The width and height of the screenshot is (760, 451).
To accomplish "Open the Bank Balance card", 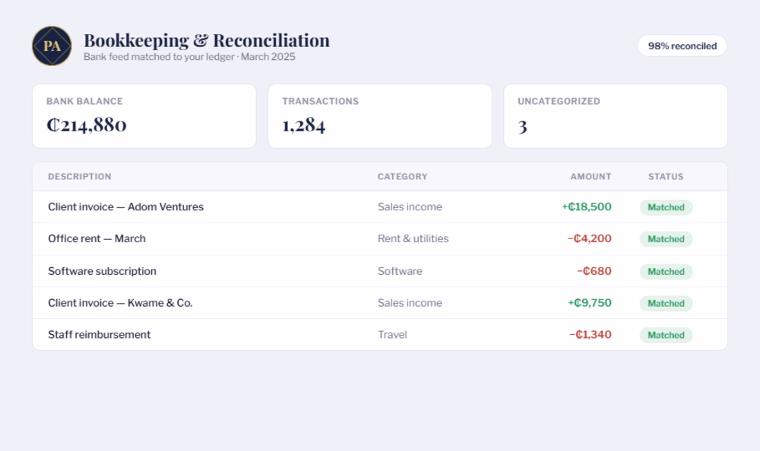I will point(144,116).
